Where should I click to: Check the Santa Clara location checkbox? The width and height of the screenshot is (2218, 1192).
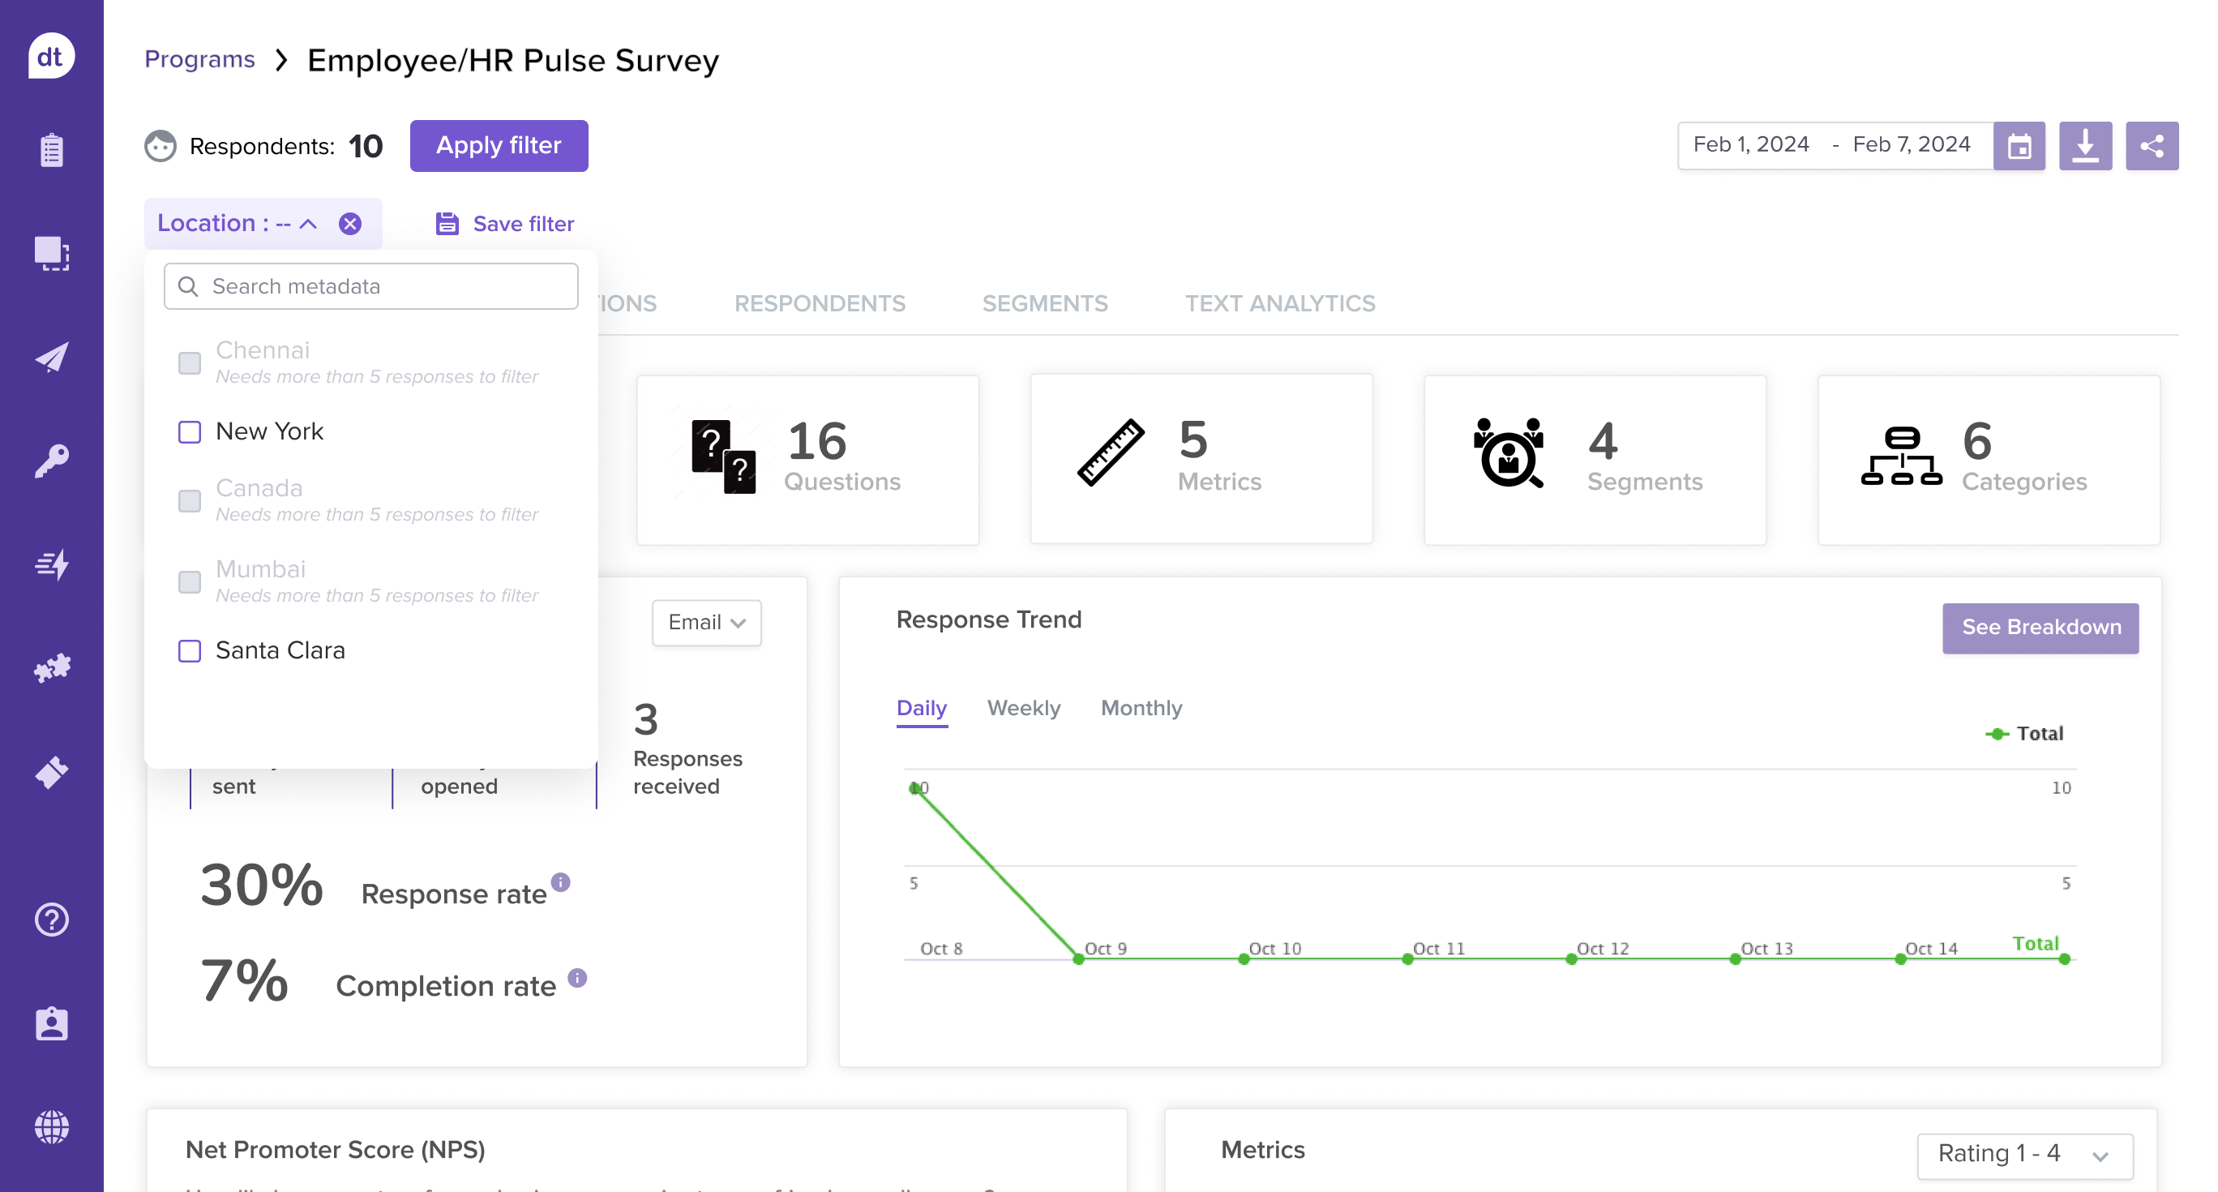click(x=190, y=650)
